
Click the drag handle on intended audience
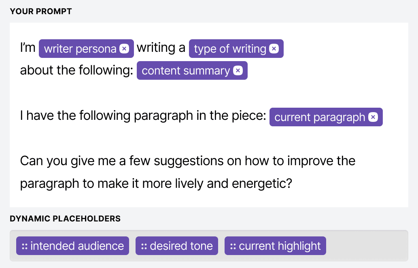(25, 246)
